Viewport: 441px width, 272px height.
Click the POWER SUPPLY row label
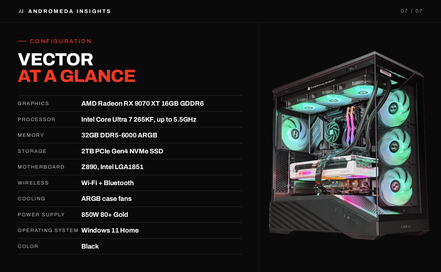(41, 215)
